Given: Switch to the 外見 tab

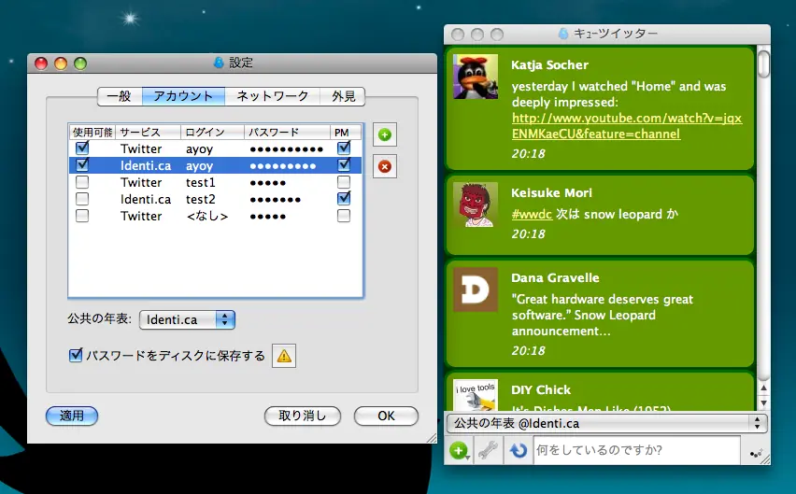Looking at the screenshot, I should (343, 96).
